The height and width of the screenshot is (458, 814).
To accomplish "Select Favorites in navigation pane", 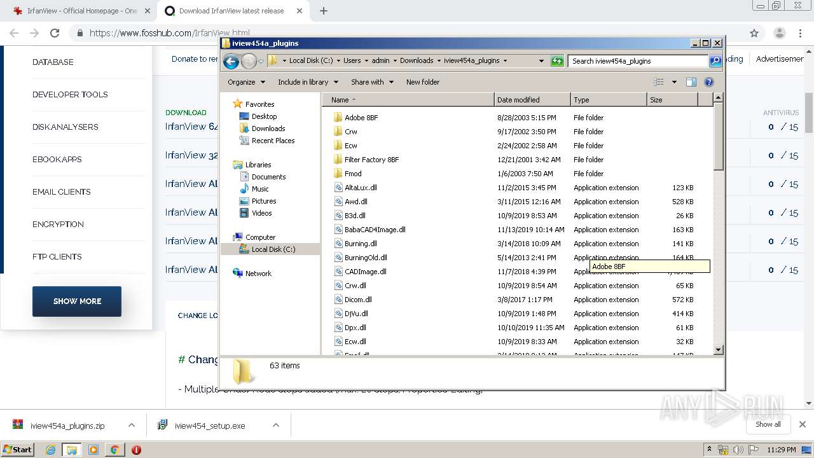I will click(x=259, y=104).
